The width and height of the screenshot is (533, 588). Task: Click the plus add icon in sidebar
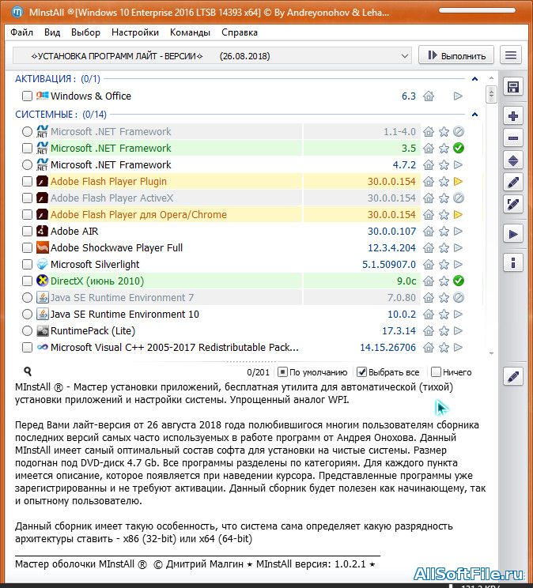[x=512, y=116]
